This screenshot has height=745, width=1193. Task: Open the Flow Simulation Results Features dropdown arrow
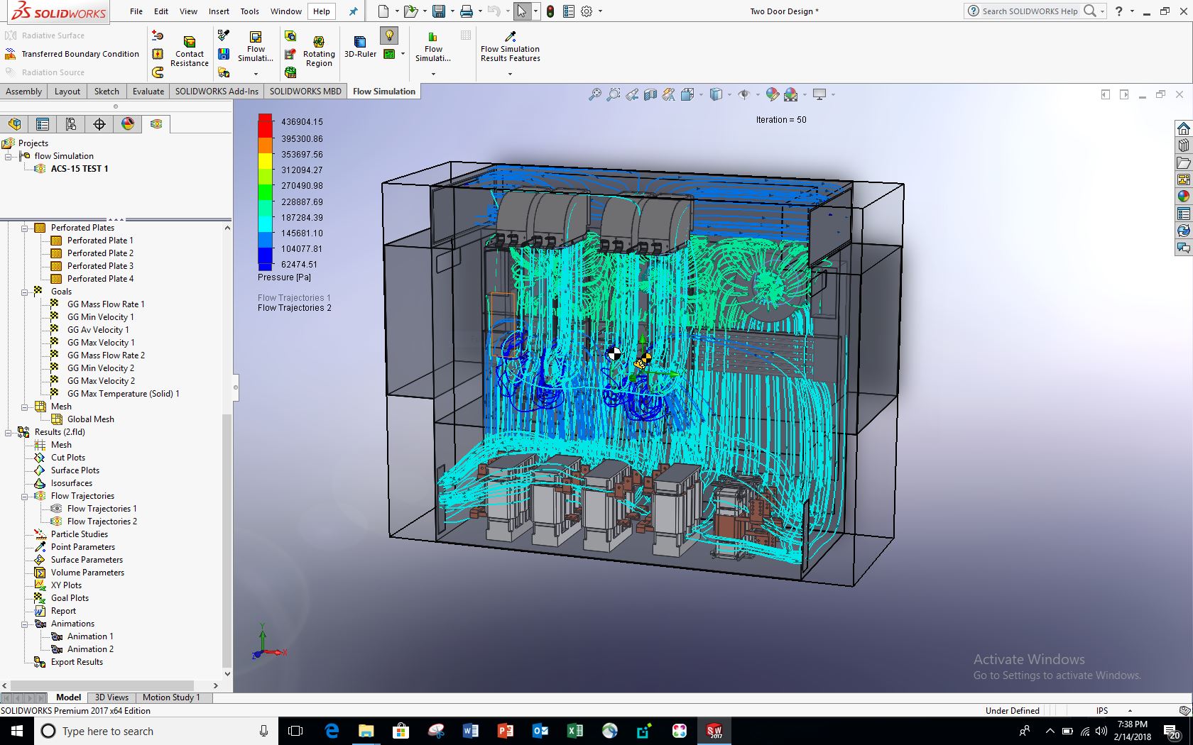510,74
